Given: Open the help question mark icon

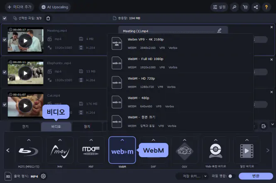Looking at the screenshot, I should tap(266, 7).
